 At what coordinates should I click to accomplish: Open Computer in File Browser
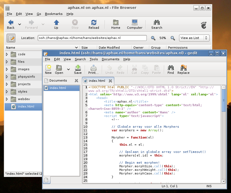tap(135, 25)
